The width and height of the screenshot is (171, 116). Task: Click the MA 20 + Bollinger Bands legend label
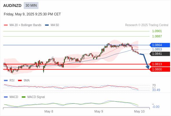[26, 25]
